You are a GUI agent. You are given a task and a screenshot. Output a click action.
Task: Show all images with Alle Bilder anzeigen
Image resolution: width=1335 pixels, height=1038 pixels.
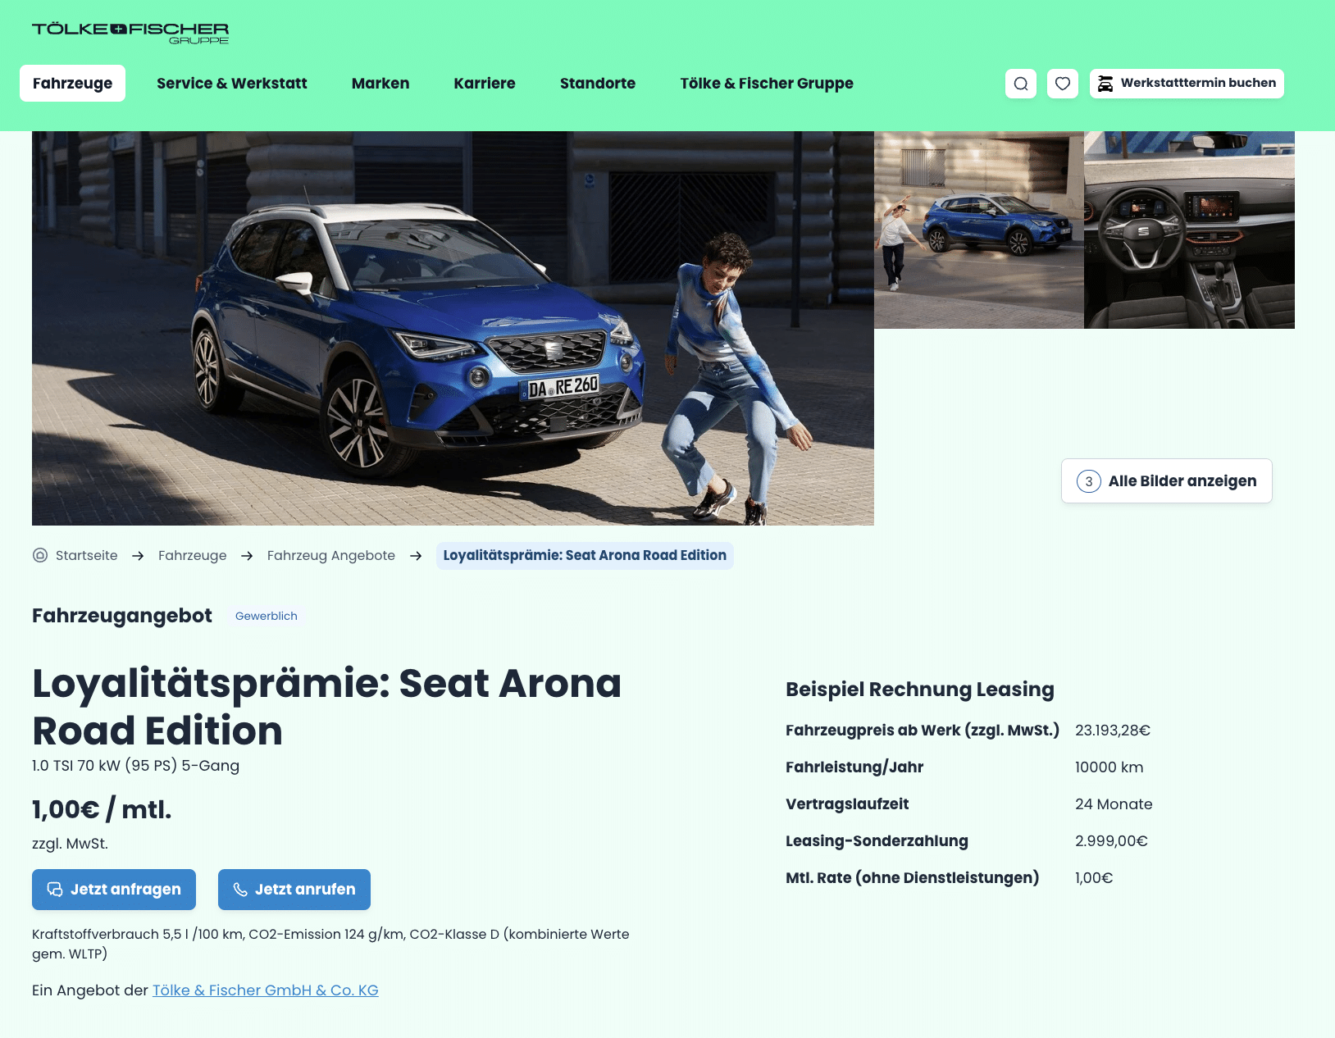[x=1166, y=481]
